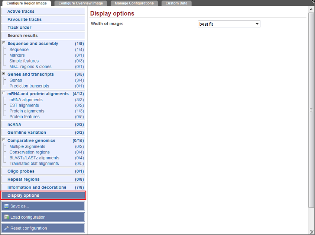Open Information and decorations category
The image size is (315, 235).
43,187
